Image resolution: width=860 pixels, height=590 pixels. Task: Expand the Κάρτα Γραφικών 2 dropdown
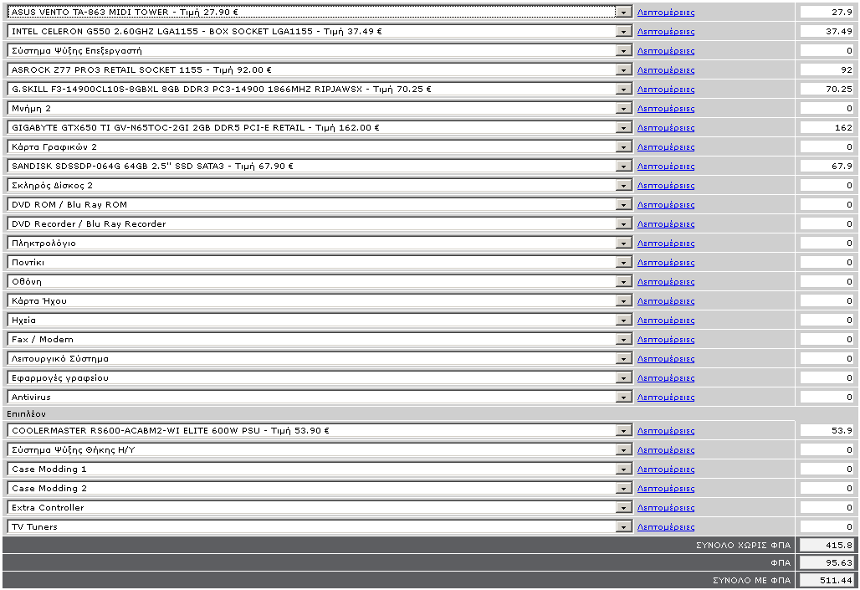320,146
